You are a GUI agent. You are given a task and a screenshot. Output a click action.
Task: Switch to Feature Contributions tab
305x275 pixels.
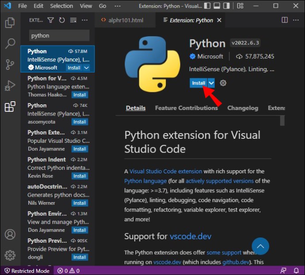186,108
